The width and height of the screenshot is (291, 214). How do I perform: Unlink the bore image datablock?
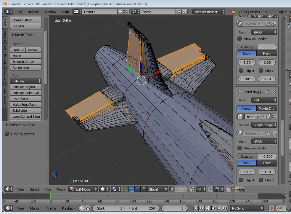[x=274, y=116]
